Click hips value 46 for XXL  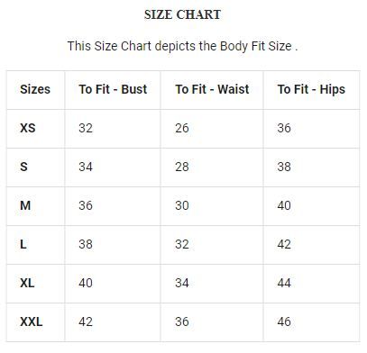(284, 321)
